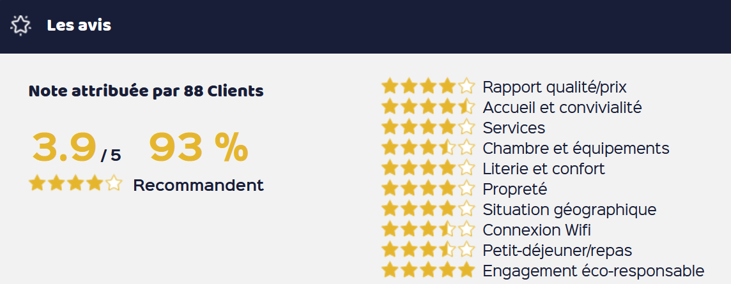
Task: Click the Literie et confort star rating
Action: (428, 168)
